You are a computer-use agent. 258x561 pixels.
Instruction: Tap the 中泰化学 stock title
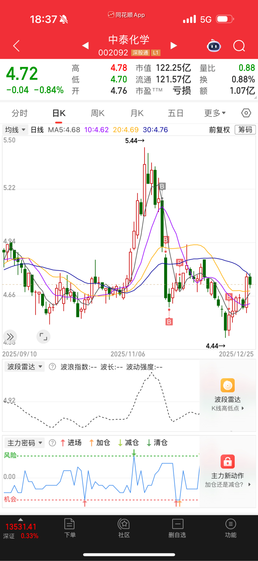[x=129, y=40]
